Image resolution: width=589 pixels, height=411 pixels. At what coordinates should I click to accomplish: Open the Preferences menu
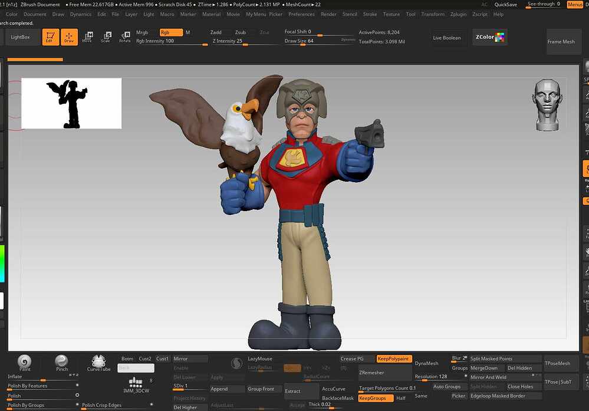(x=301, y=14)
